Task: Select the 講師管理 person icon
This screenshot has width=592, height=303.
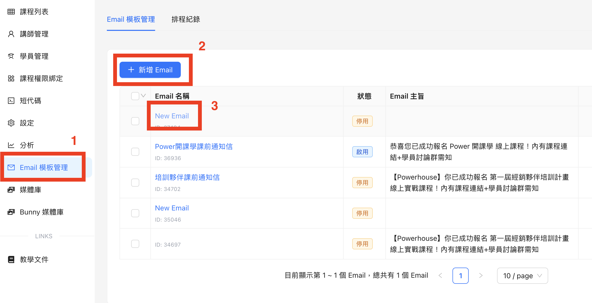Action: pyautogui.click(x=11, y=34)
